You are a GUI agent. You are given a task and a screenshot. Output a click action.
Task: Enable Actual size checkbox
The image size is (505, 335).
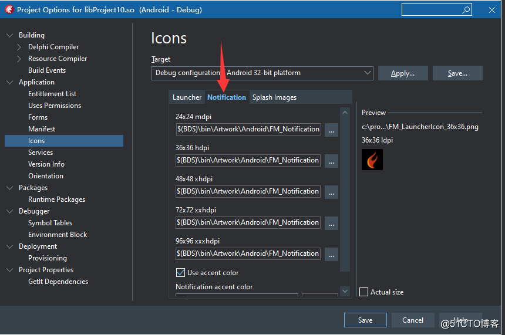click(x=363, y=292)
